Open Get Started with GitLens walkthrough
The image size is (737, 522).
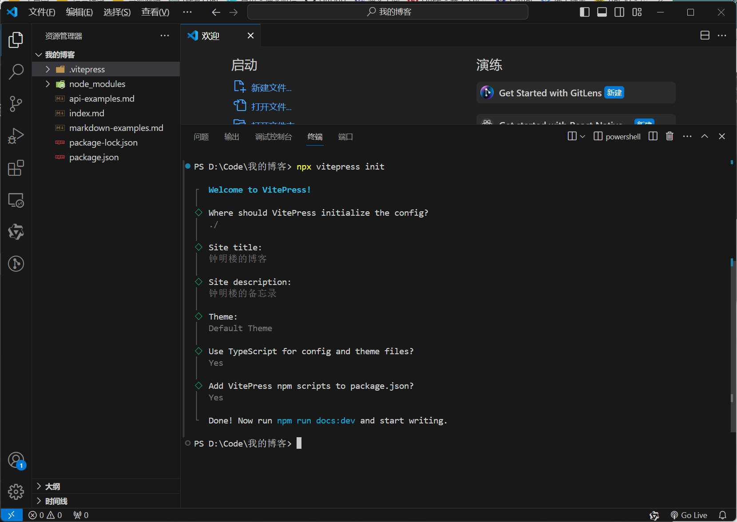(576, 93)
